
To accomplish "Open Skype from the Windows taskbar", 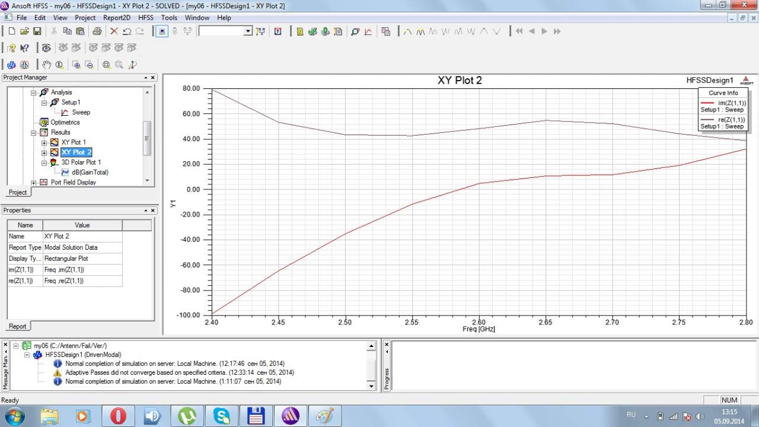I will click(222, 416).
